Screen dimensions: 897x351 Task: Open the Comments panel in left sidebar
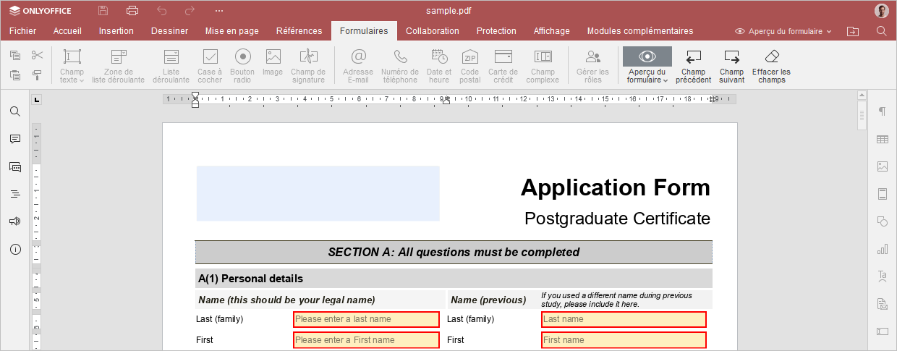point(14,139)
